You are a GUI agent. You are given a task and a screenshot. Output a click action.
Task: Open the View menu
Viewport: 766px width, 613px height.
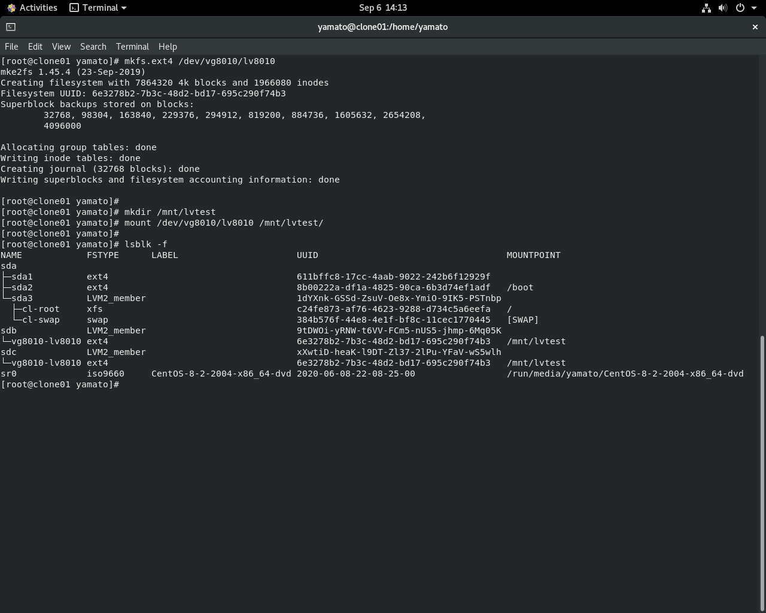61,47
